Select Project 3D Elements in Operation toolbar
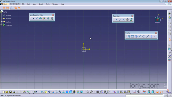172x97 pixels. (x=131, y=20)
